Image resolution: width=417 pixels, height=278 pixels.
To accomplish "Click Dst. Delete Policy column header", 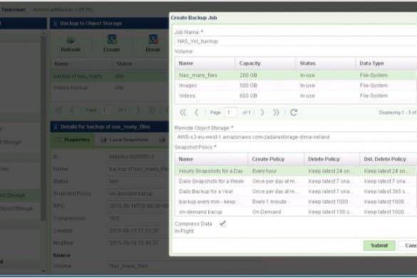I will pyautogui.click(x=388, y=159).
